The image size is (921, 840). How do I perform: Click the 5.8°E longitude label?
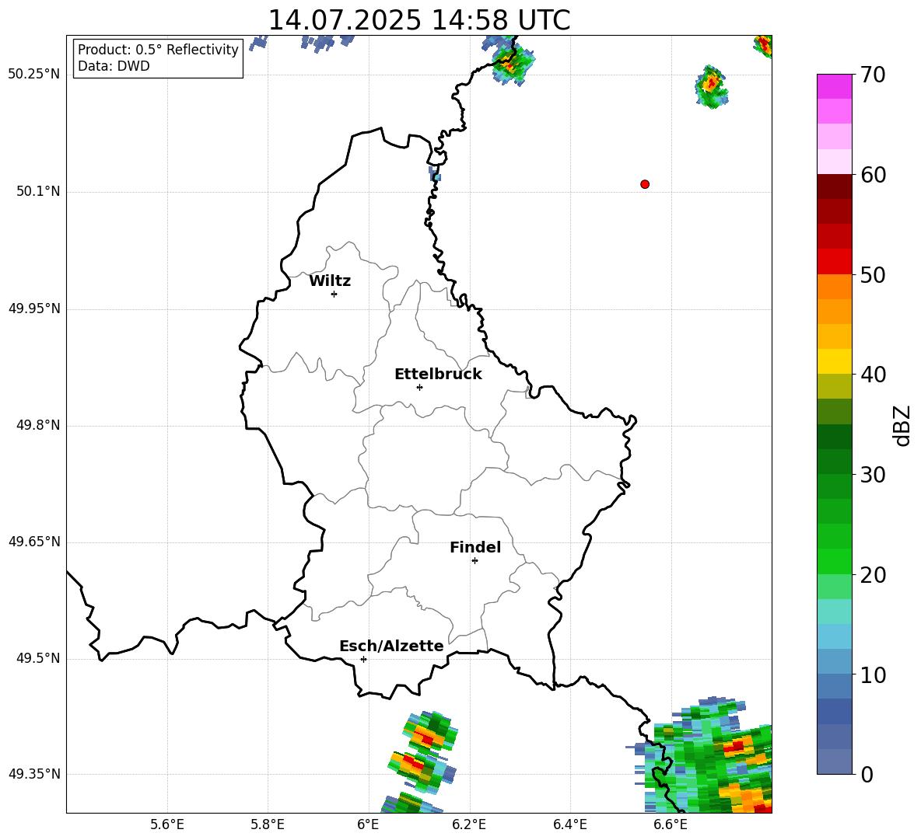pos(268,824)
